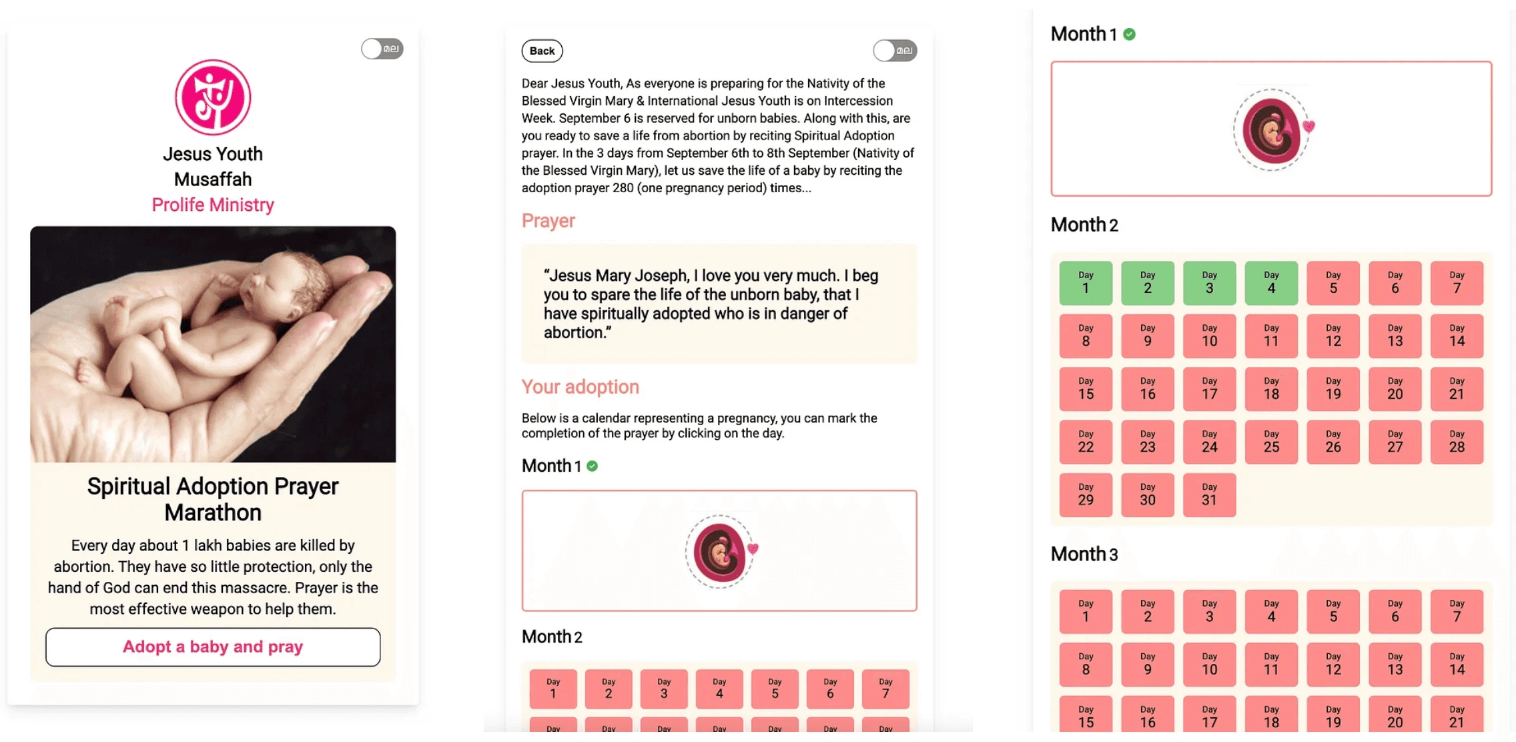Click Prolife Ministry pink text
This screenshot has height=742, width=1516.
point(213,205)
